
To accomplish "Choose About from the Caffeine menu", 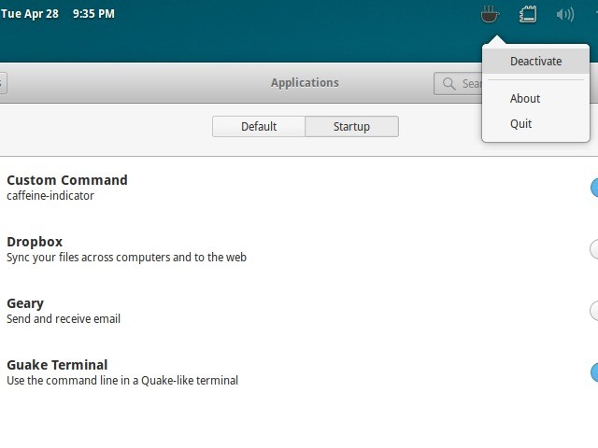I will point(525,98).
